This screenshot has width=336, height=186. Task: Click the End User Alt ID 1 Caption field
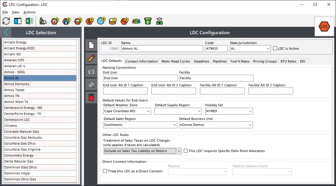[x=125, y=91]
